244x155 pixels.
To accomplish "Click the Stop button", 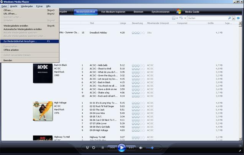I will (x=103, y=148).
